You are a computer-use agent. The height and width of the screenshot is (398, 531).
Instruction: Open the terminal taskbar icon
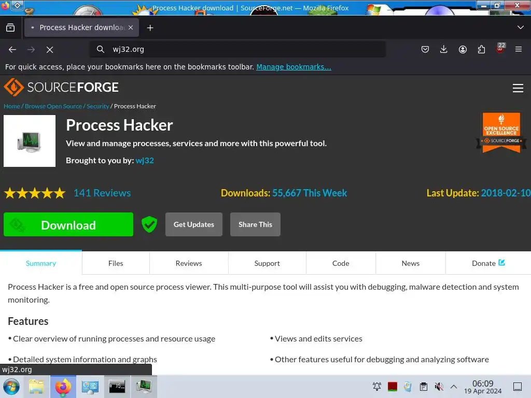coord(117,387)
